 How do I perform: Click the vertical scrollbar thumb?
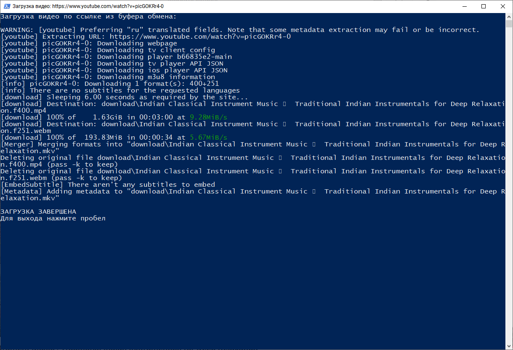pyautogui.click(x=509, y=24)
